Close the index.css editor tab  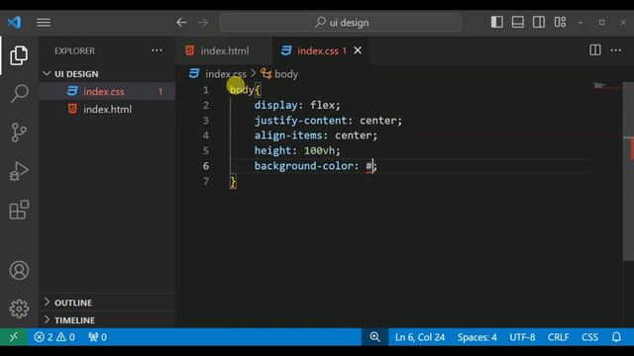tap(358, 50)
